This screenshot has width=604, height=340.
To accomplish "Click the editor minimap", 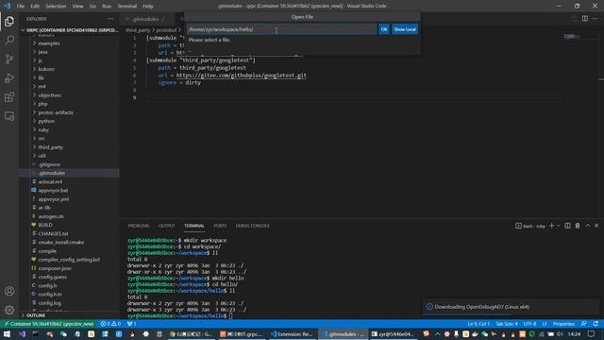I will click(x=572, y=36).
